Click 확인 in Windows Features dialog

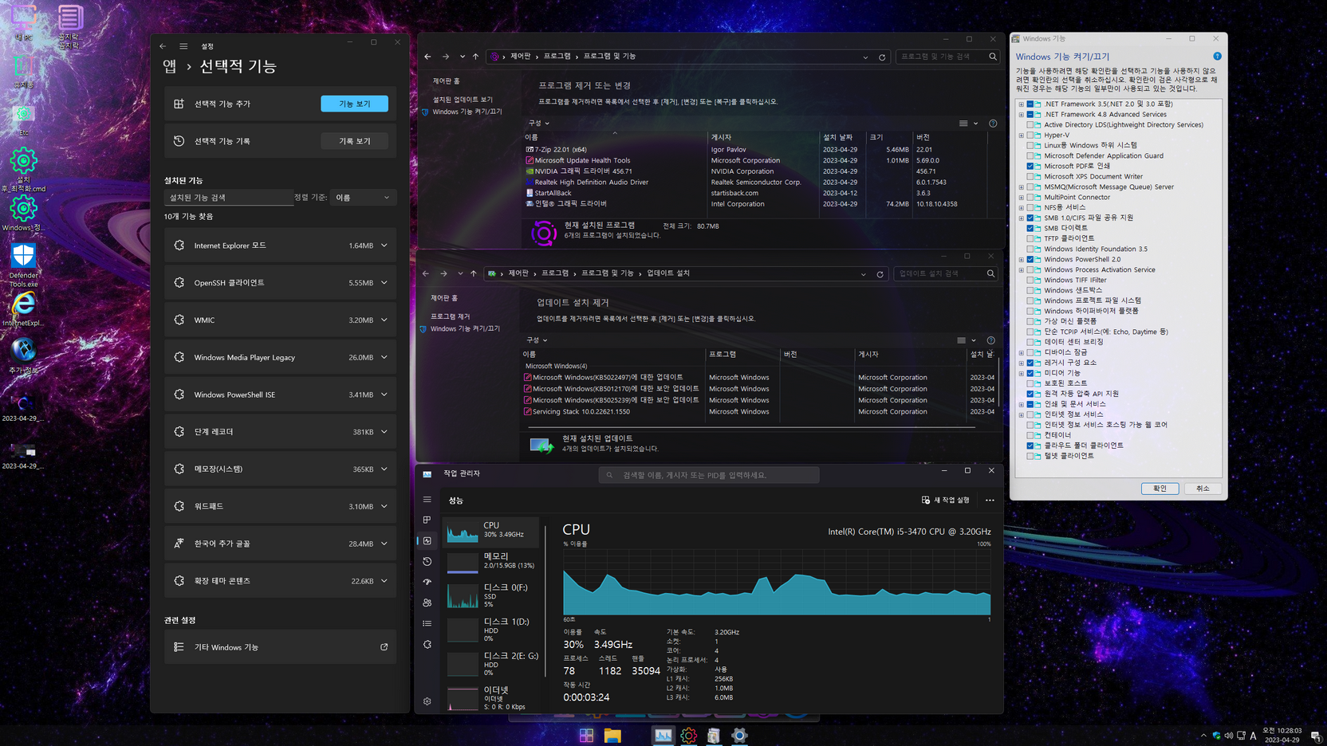(1160, 489)
